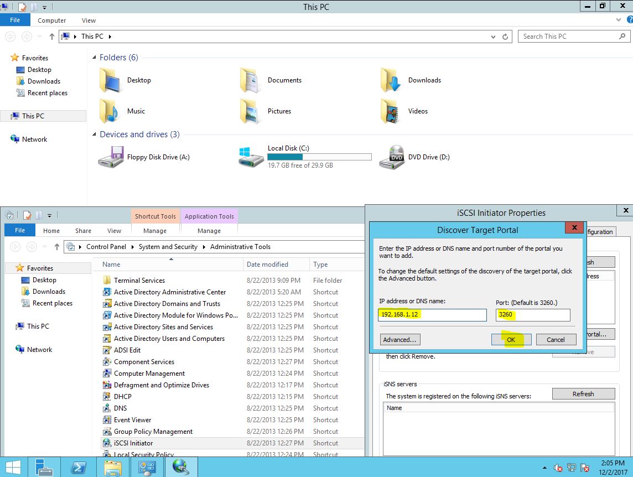Screen dimensions: 633x477
Task: Click OK in Discover Target Portal
Action: [511, 340]
